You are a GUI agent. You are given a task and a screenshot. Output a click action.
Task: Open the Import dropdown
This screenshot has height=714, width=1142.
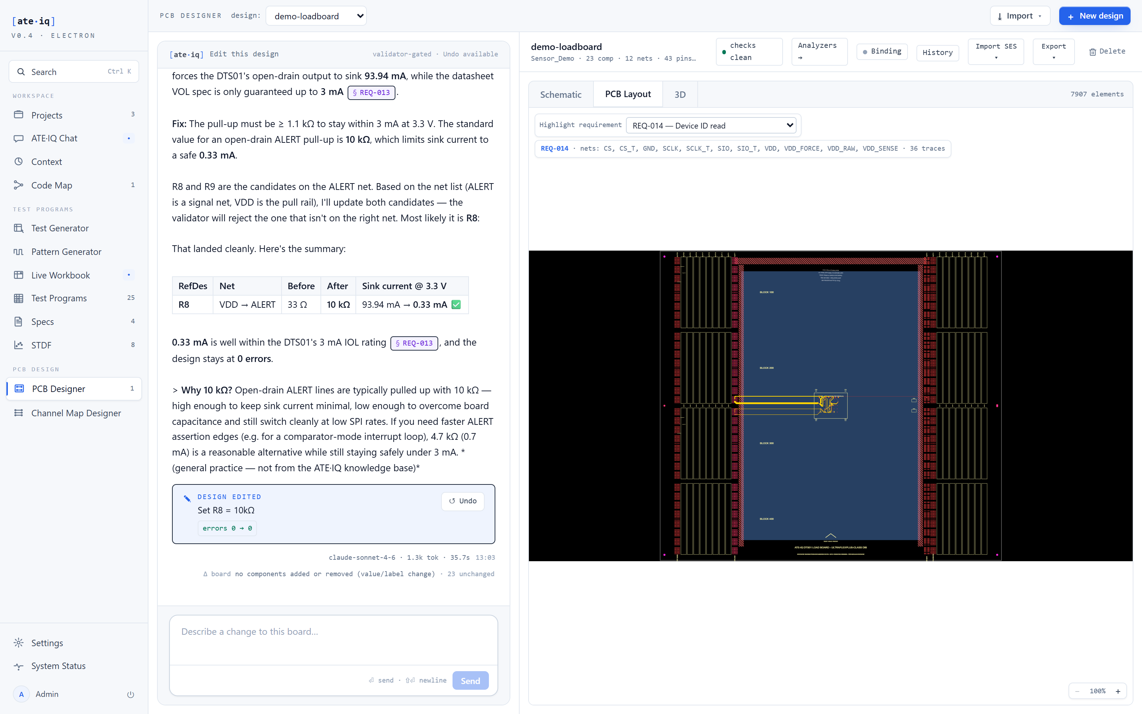pos(1020,16)
